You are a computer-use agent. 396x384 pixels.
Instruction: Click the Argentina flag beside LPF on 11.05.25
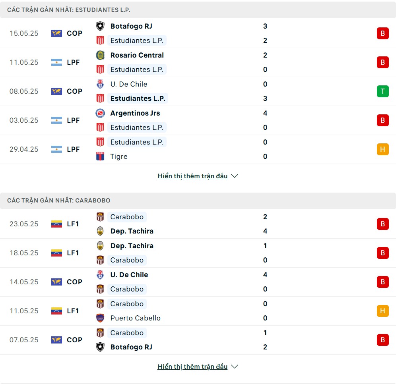[56, 62]
